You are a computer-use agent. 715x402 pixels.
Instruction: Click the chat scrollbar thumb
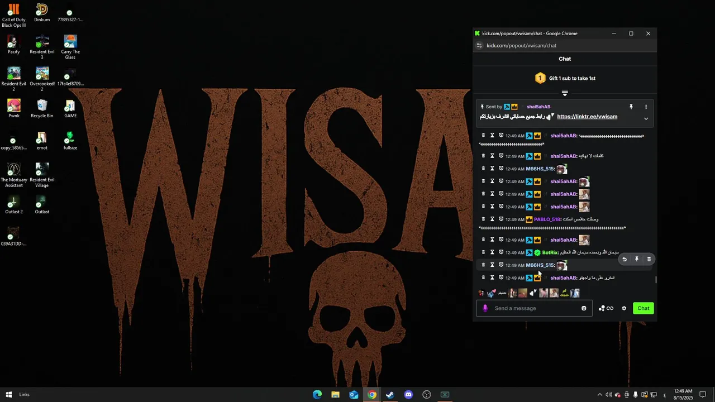(x=656, y=280)
